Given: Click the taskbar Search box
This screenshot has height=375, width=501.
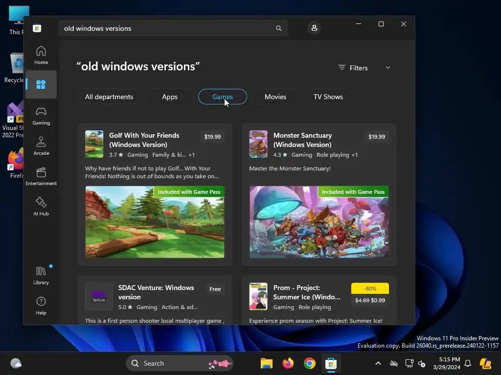Looking at the screenshot, I should tap(180, 363).
